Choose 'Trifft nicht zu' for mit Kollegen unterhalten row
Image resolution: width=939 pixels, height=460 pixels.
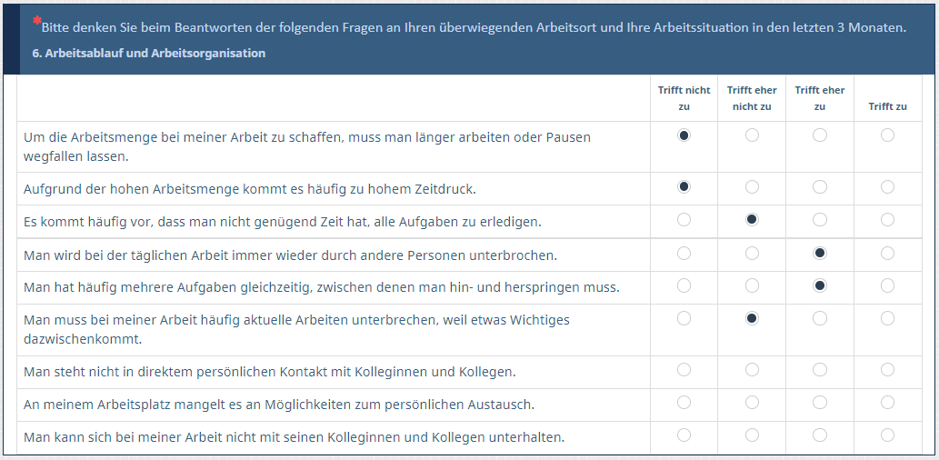click(684, 435)
